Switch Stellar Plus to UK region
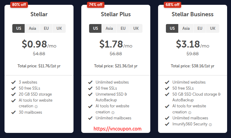The width and height of the screenshot is (231, 138). pos(136,29)
